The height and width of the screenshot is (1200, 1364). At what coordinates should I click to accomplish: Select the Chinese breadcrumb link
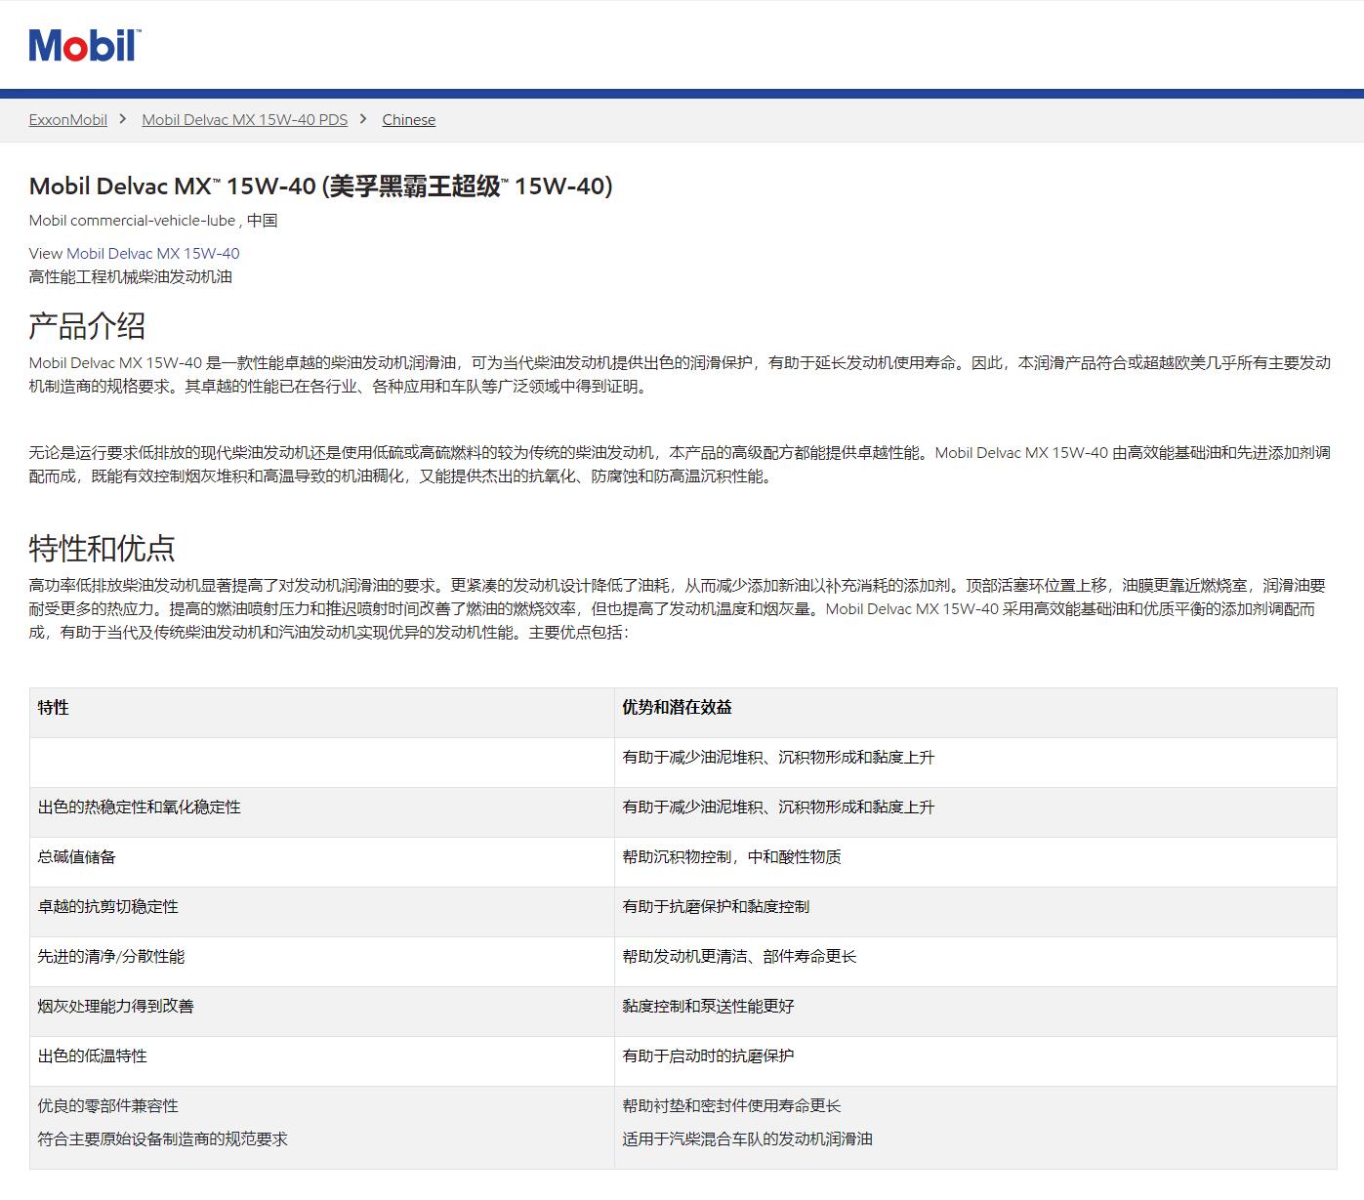coord(409,120)
